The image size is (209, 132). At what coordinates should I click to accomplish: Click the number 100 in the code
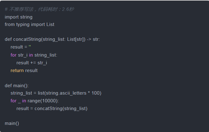96,93
